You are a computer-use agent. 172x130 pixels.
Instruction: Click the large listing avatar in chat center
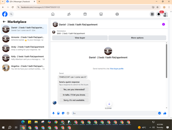tap(108, 51)
